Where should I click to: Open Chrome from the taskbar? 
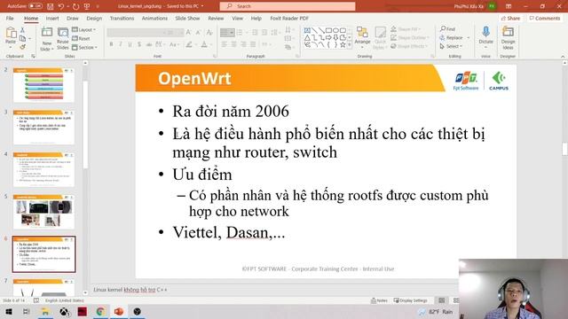coord(100,311)
